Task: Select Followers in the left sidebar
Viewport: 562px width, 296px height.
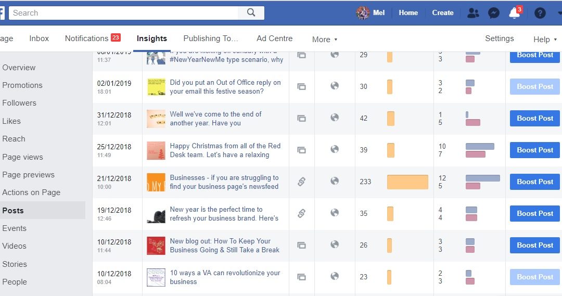Action: point(19,103)
